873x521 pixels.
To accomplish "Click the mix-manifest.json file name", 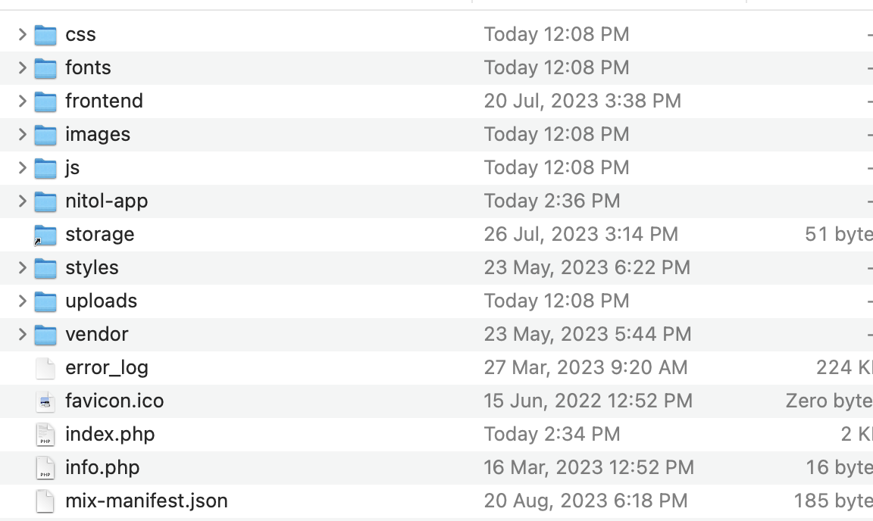I will click(x=146, y=501).
